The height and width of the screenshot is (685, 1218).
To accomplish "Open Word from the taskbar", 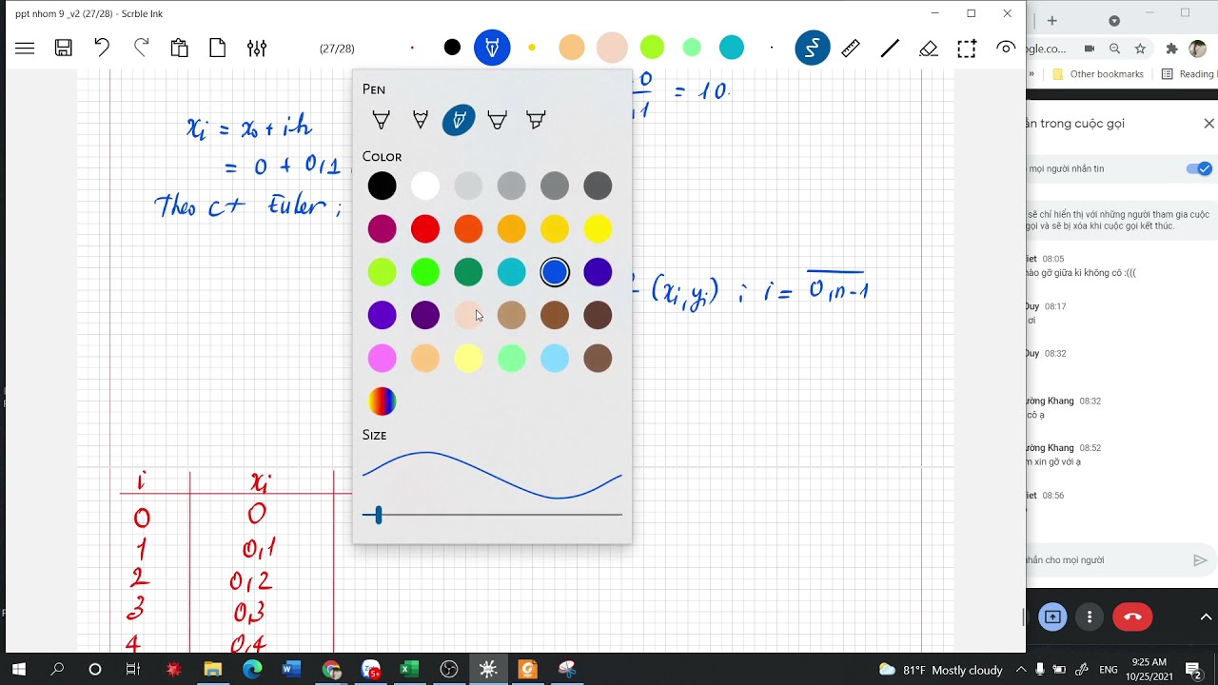I will pos(291,670).
